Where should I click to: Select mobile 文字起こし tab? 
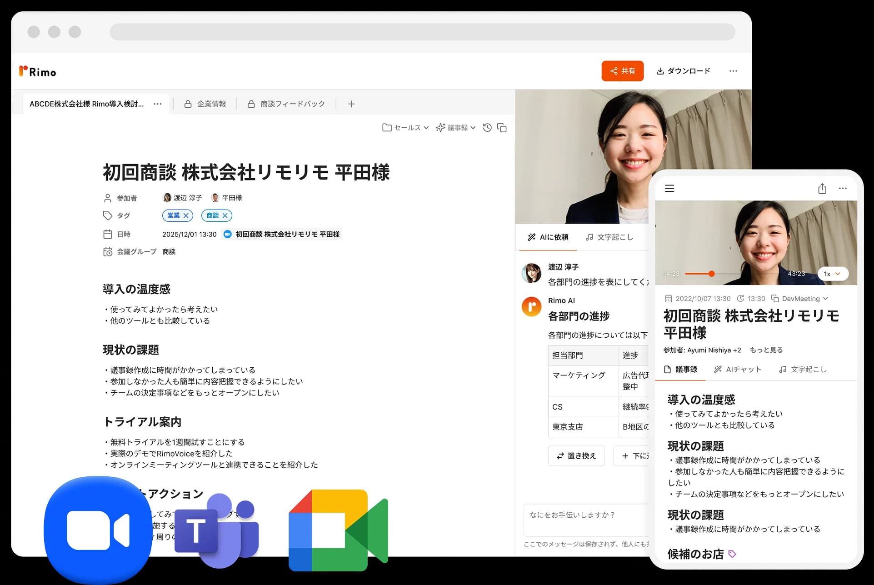point(803,370)
